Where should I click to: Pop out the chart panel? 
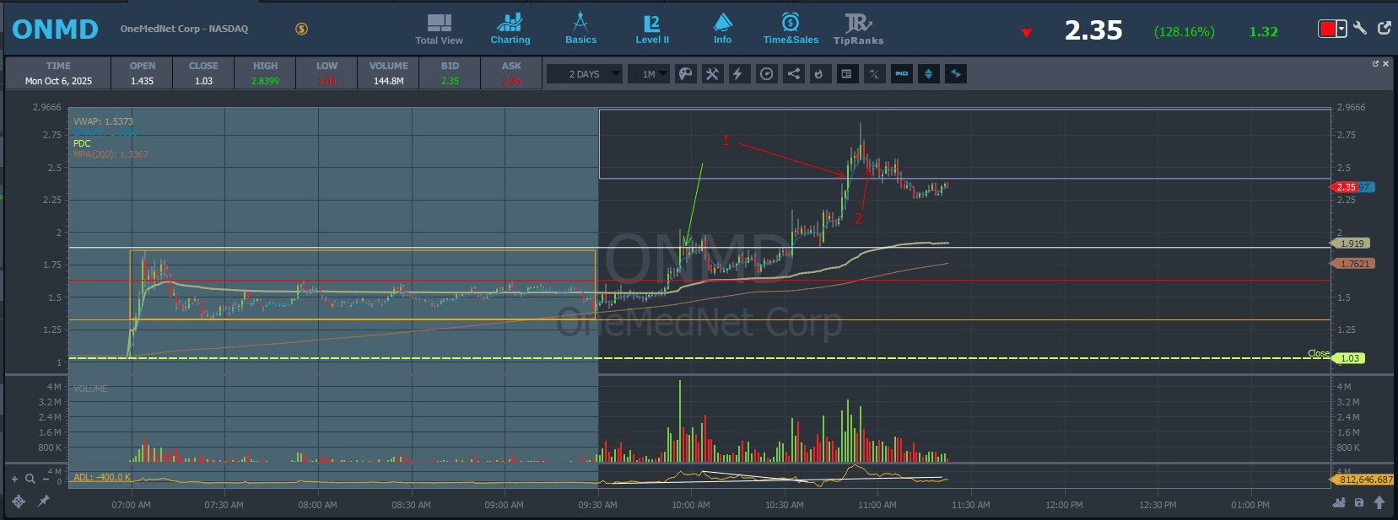click(x=1375, y=63)
